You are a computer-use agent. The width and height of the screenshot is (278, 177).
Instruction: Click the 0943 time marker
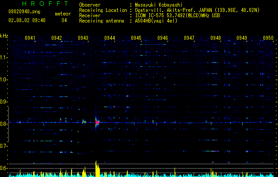(x=83, y=38)
